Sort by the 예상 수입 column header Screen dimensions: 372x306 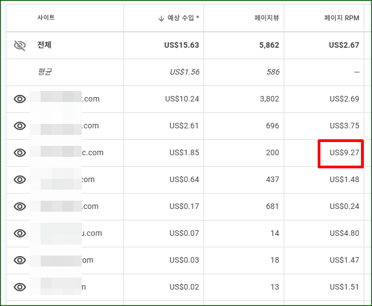183,18
